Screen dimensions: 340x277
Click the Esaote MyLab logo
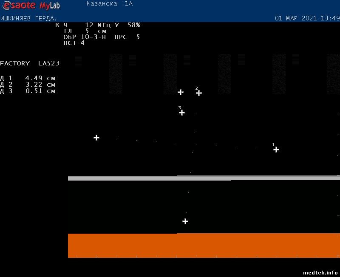click(31, 6)
